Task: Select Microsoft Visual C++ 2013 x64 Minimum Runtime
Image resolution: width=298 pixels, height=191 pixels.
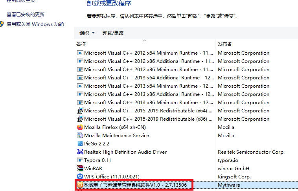Action: click(x=149, y=86)
